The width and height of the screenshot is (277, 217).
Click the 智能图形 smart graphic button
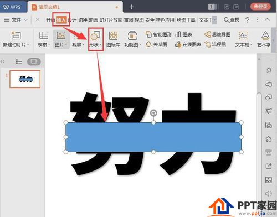pyautogui.click(x=158, y=34)
